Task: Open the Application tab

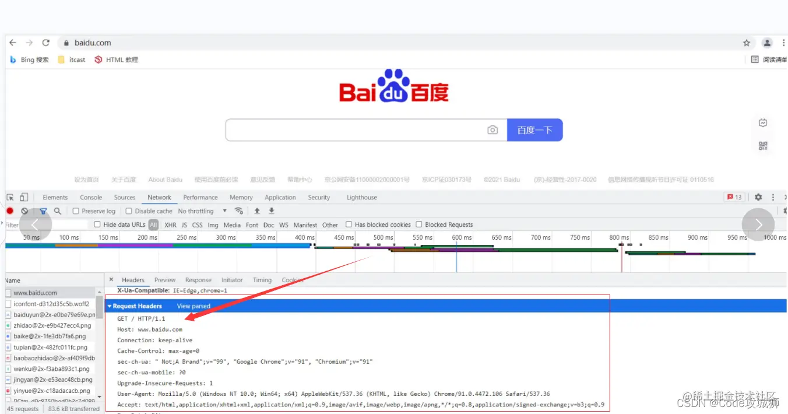Action: 280,197
